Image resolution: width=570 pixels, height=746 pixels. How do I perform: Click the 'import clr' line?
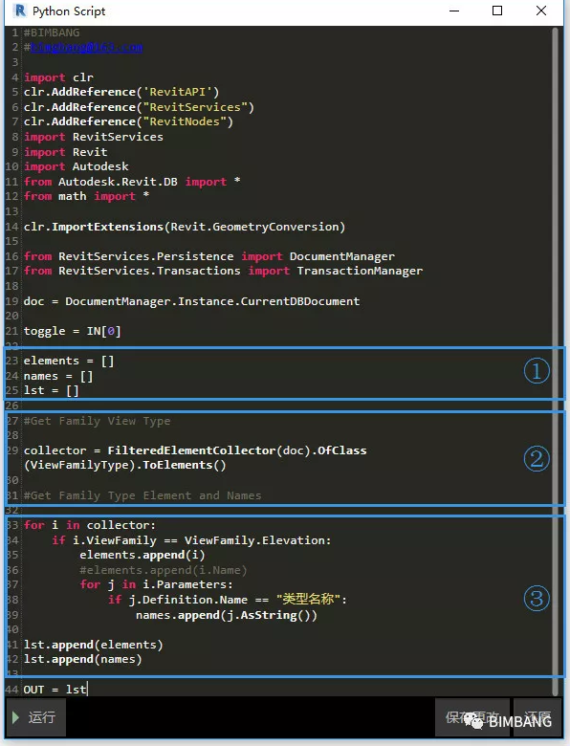click(x=59, y=77)
